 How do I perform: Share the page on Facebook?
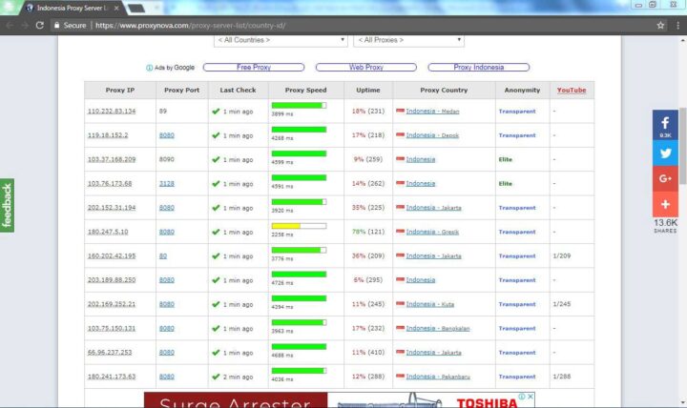click(x=665, y=125)
